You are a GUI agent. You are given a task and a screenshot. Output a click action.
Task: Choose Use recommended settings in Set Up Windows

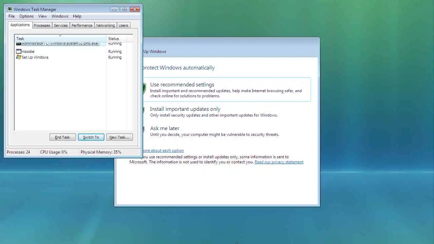pos(226,89)
